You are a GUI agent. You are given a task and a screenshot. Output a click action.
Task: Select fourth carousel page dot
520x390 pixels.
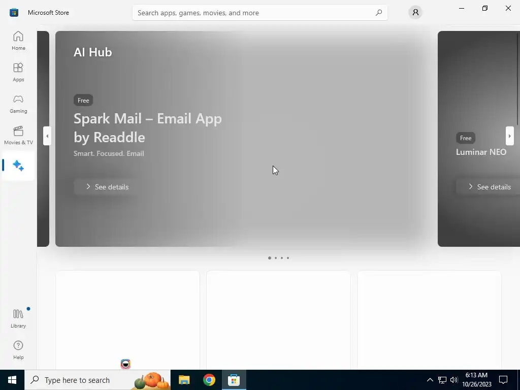click(288, 258)
